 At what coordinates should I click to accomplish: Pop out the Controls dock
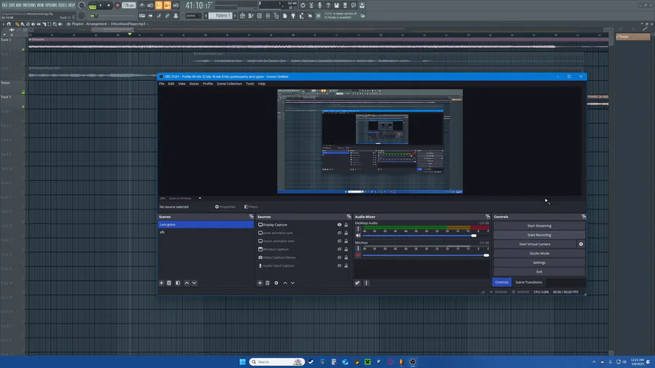[x=584, y=217]
